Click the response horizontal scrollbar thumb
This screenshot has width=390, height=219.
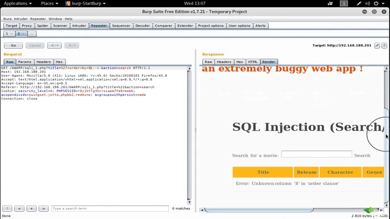(x=259, y=210)
